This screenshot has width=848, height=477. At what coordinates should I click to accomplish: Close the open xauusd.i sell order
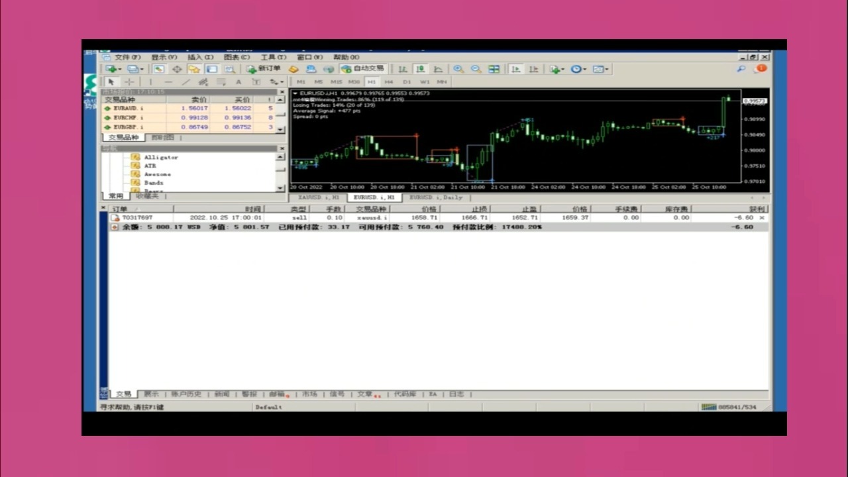pos(761,218)
